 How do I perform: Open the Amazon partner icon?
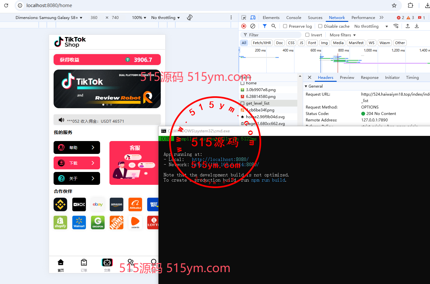[x=117, y=204]
